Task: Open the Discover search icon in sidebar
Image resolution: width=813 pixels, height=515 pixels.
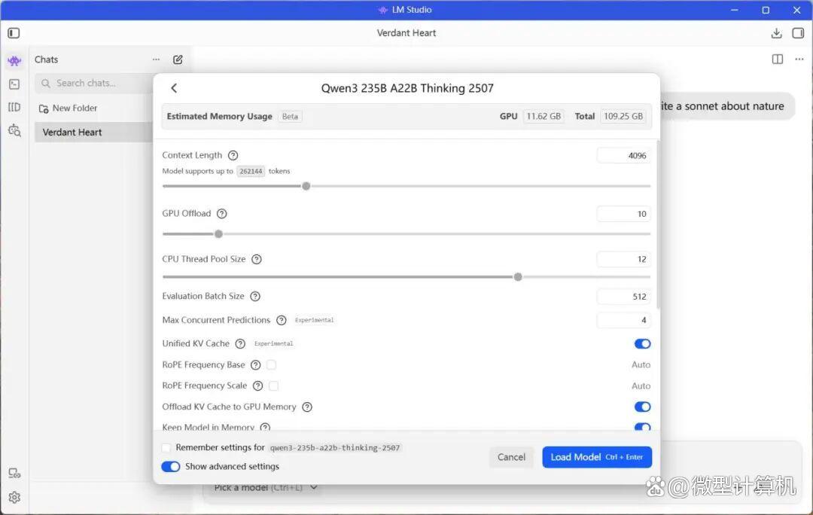Action: [14, 130]
